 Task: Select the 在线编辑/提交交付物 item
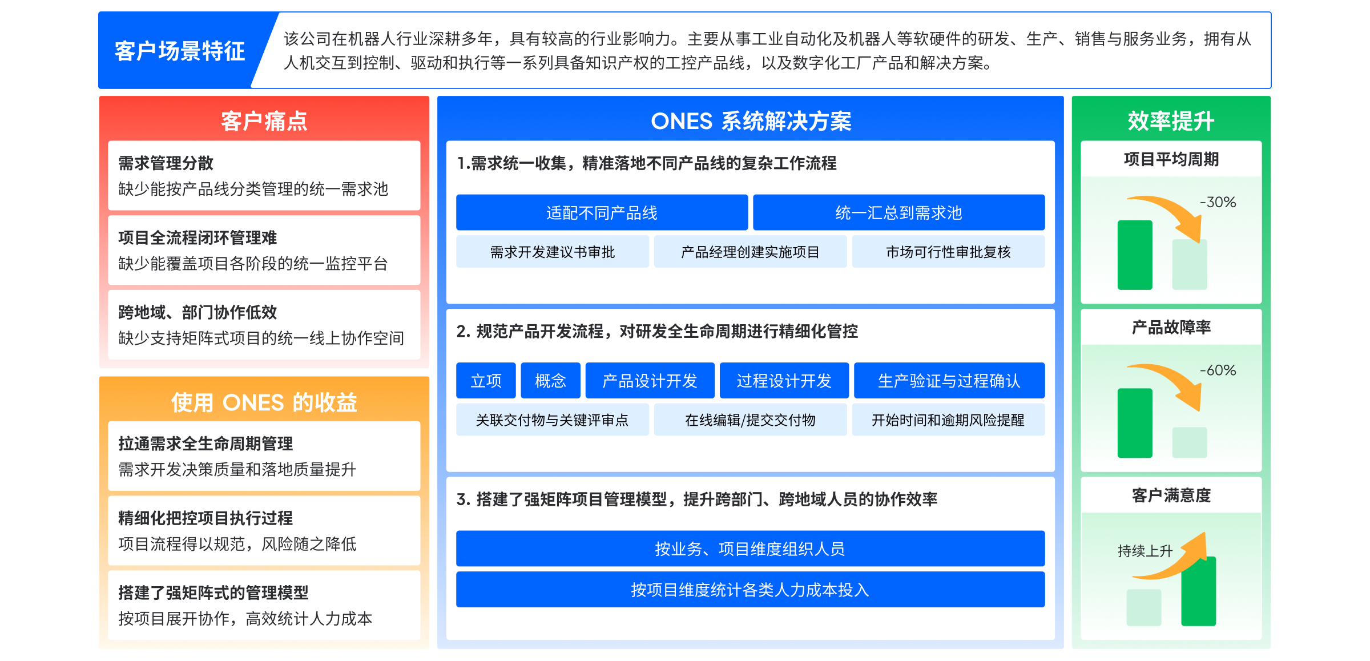pyautogui.click(x=751, y=420)
